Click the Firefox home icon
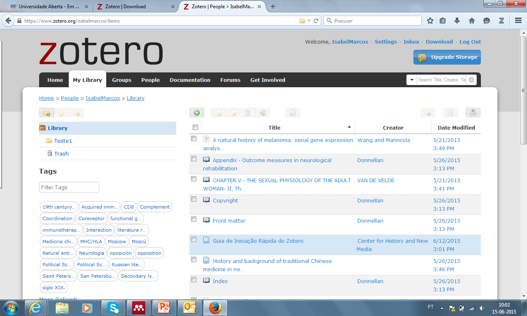Image resolution: width=527 pixels, height=316 pixels. pyautogui.click(x=472, y=21)
